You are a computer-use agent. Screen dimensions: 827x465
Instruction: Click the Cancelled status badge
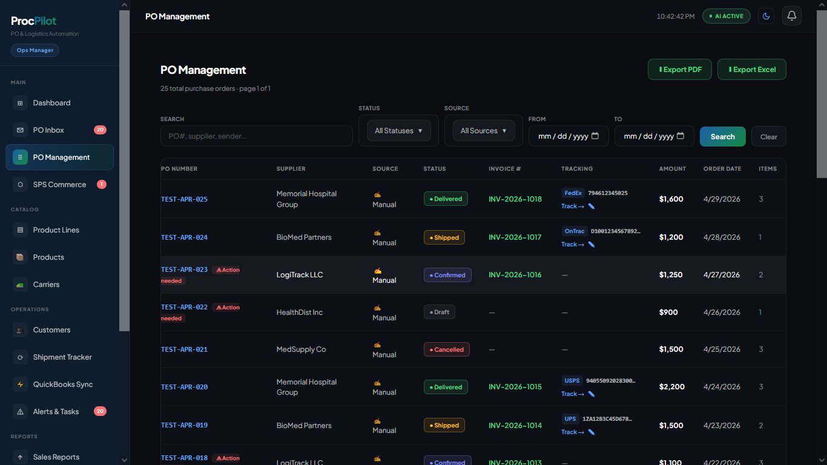click(447, 349)
